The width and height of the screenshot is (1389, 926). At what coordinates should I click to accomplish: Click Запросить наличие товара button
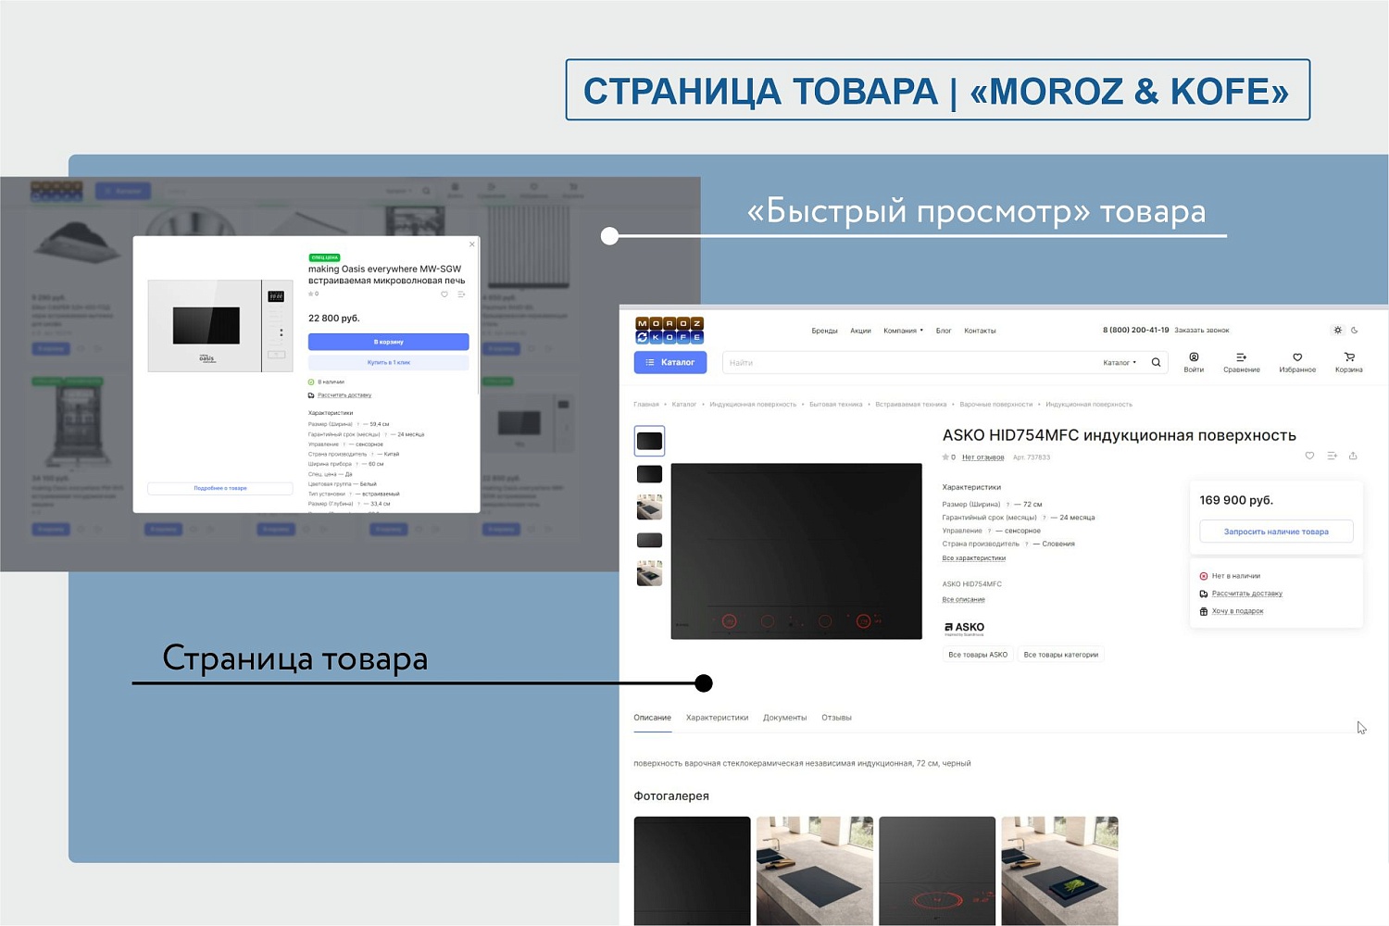pos(1276,532)
